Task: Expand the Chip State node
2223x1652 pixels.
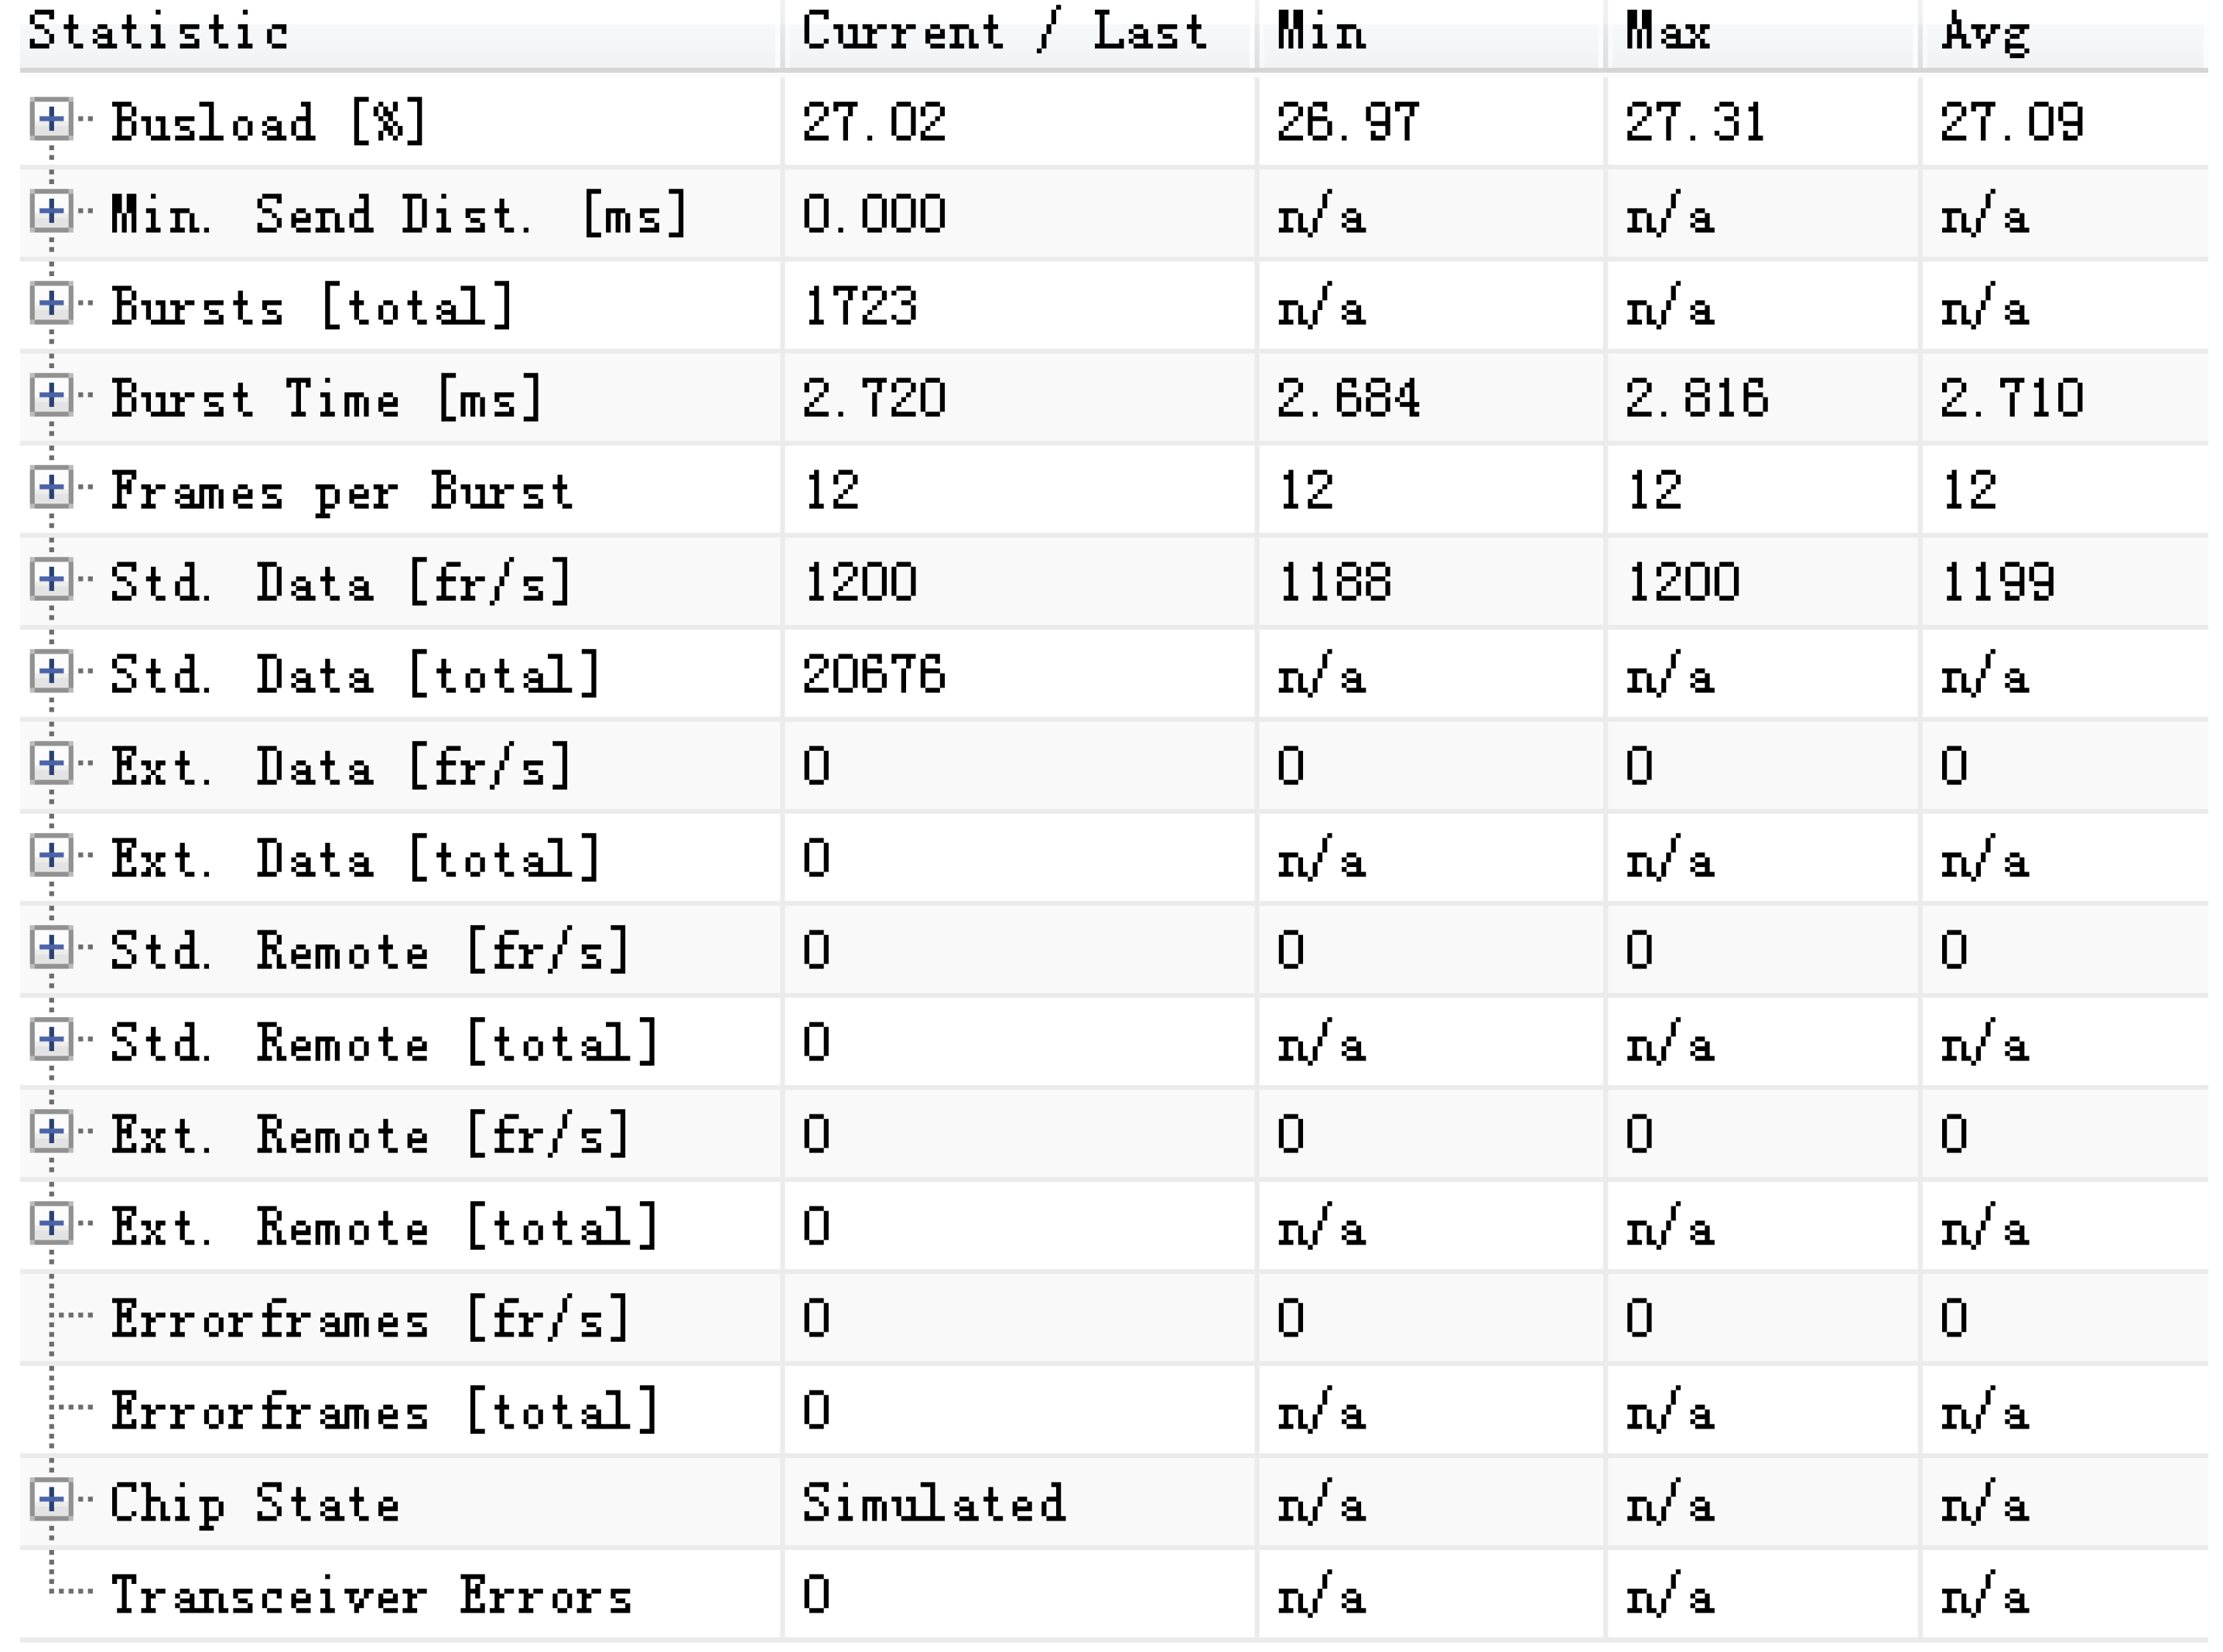Action: pyautogui.click(x=51, y=1500)
